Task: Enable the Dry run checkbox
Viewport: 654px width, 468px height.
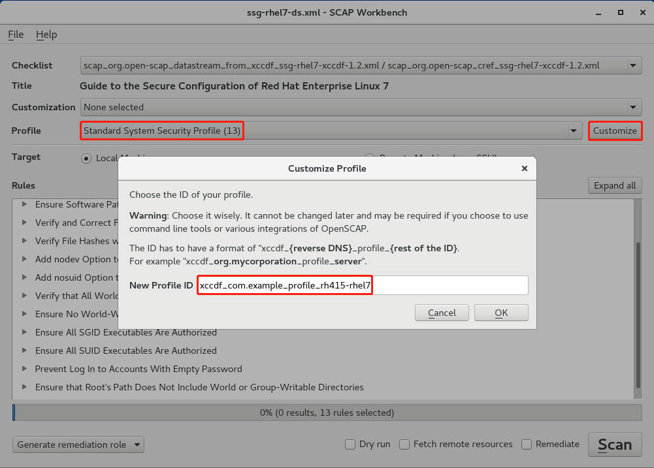Action: 351,445
